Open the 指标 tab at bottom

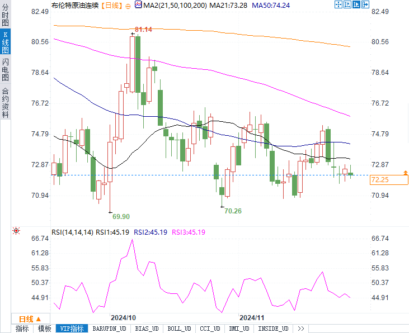(x=22, y=329)
